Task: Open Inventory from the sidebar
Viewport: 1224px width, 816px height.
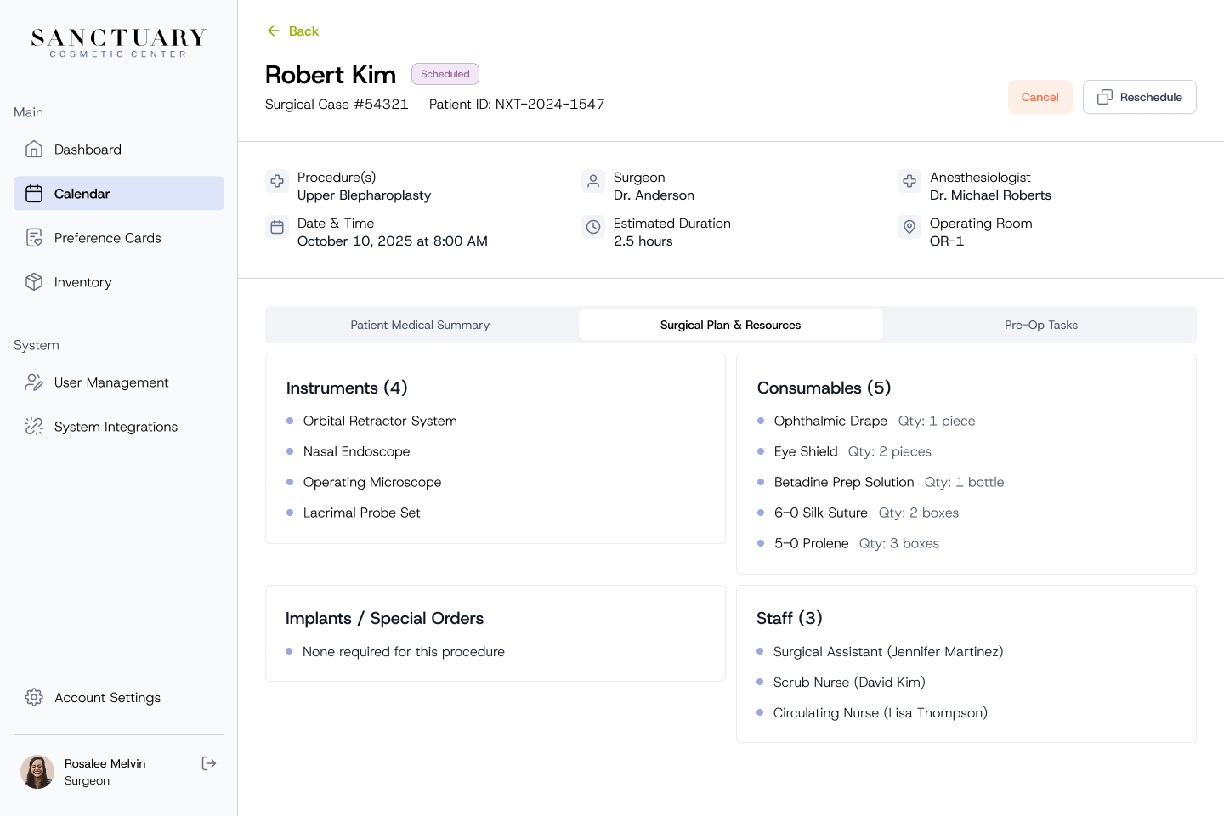Action: [119, 282]
